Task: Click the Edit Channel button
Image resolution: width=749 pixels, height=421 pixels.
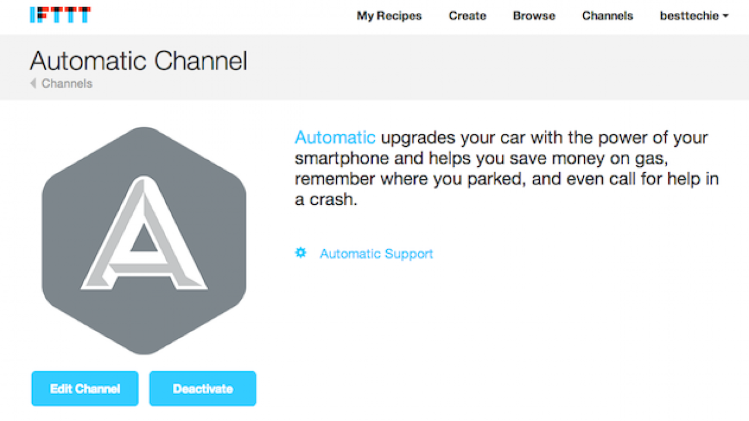Action: (84, 388)
